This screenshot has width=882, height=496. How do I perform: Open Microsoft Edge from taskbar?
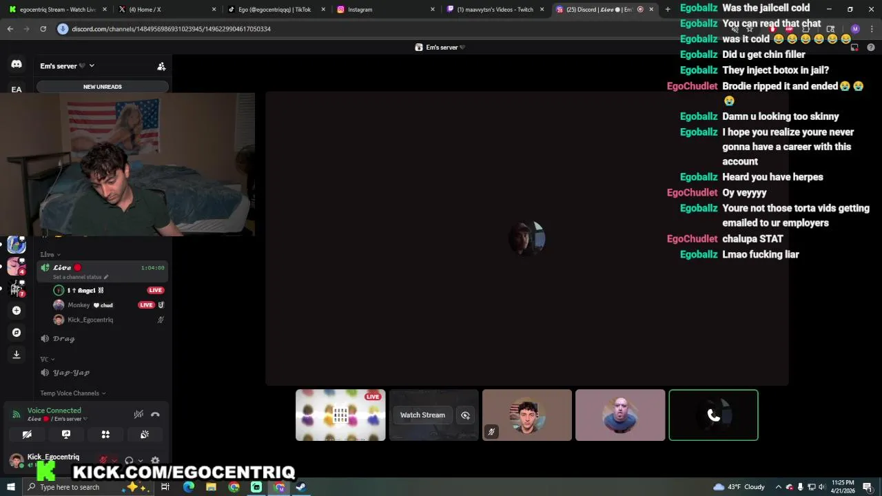[x=189, y=487]
